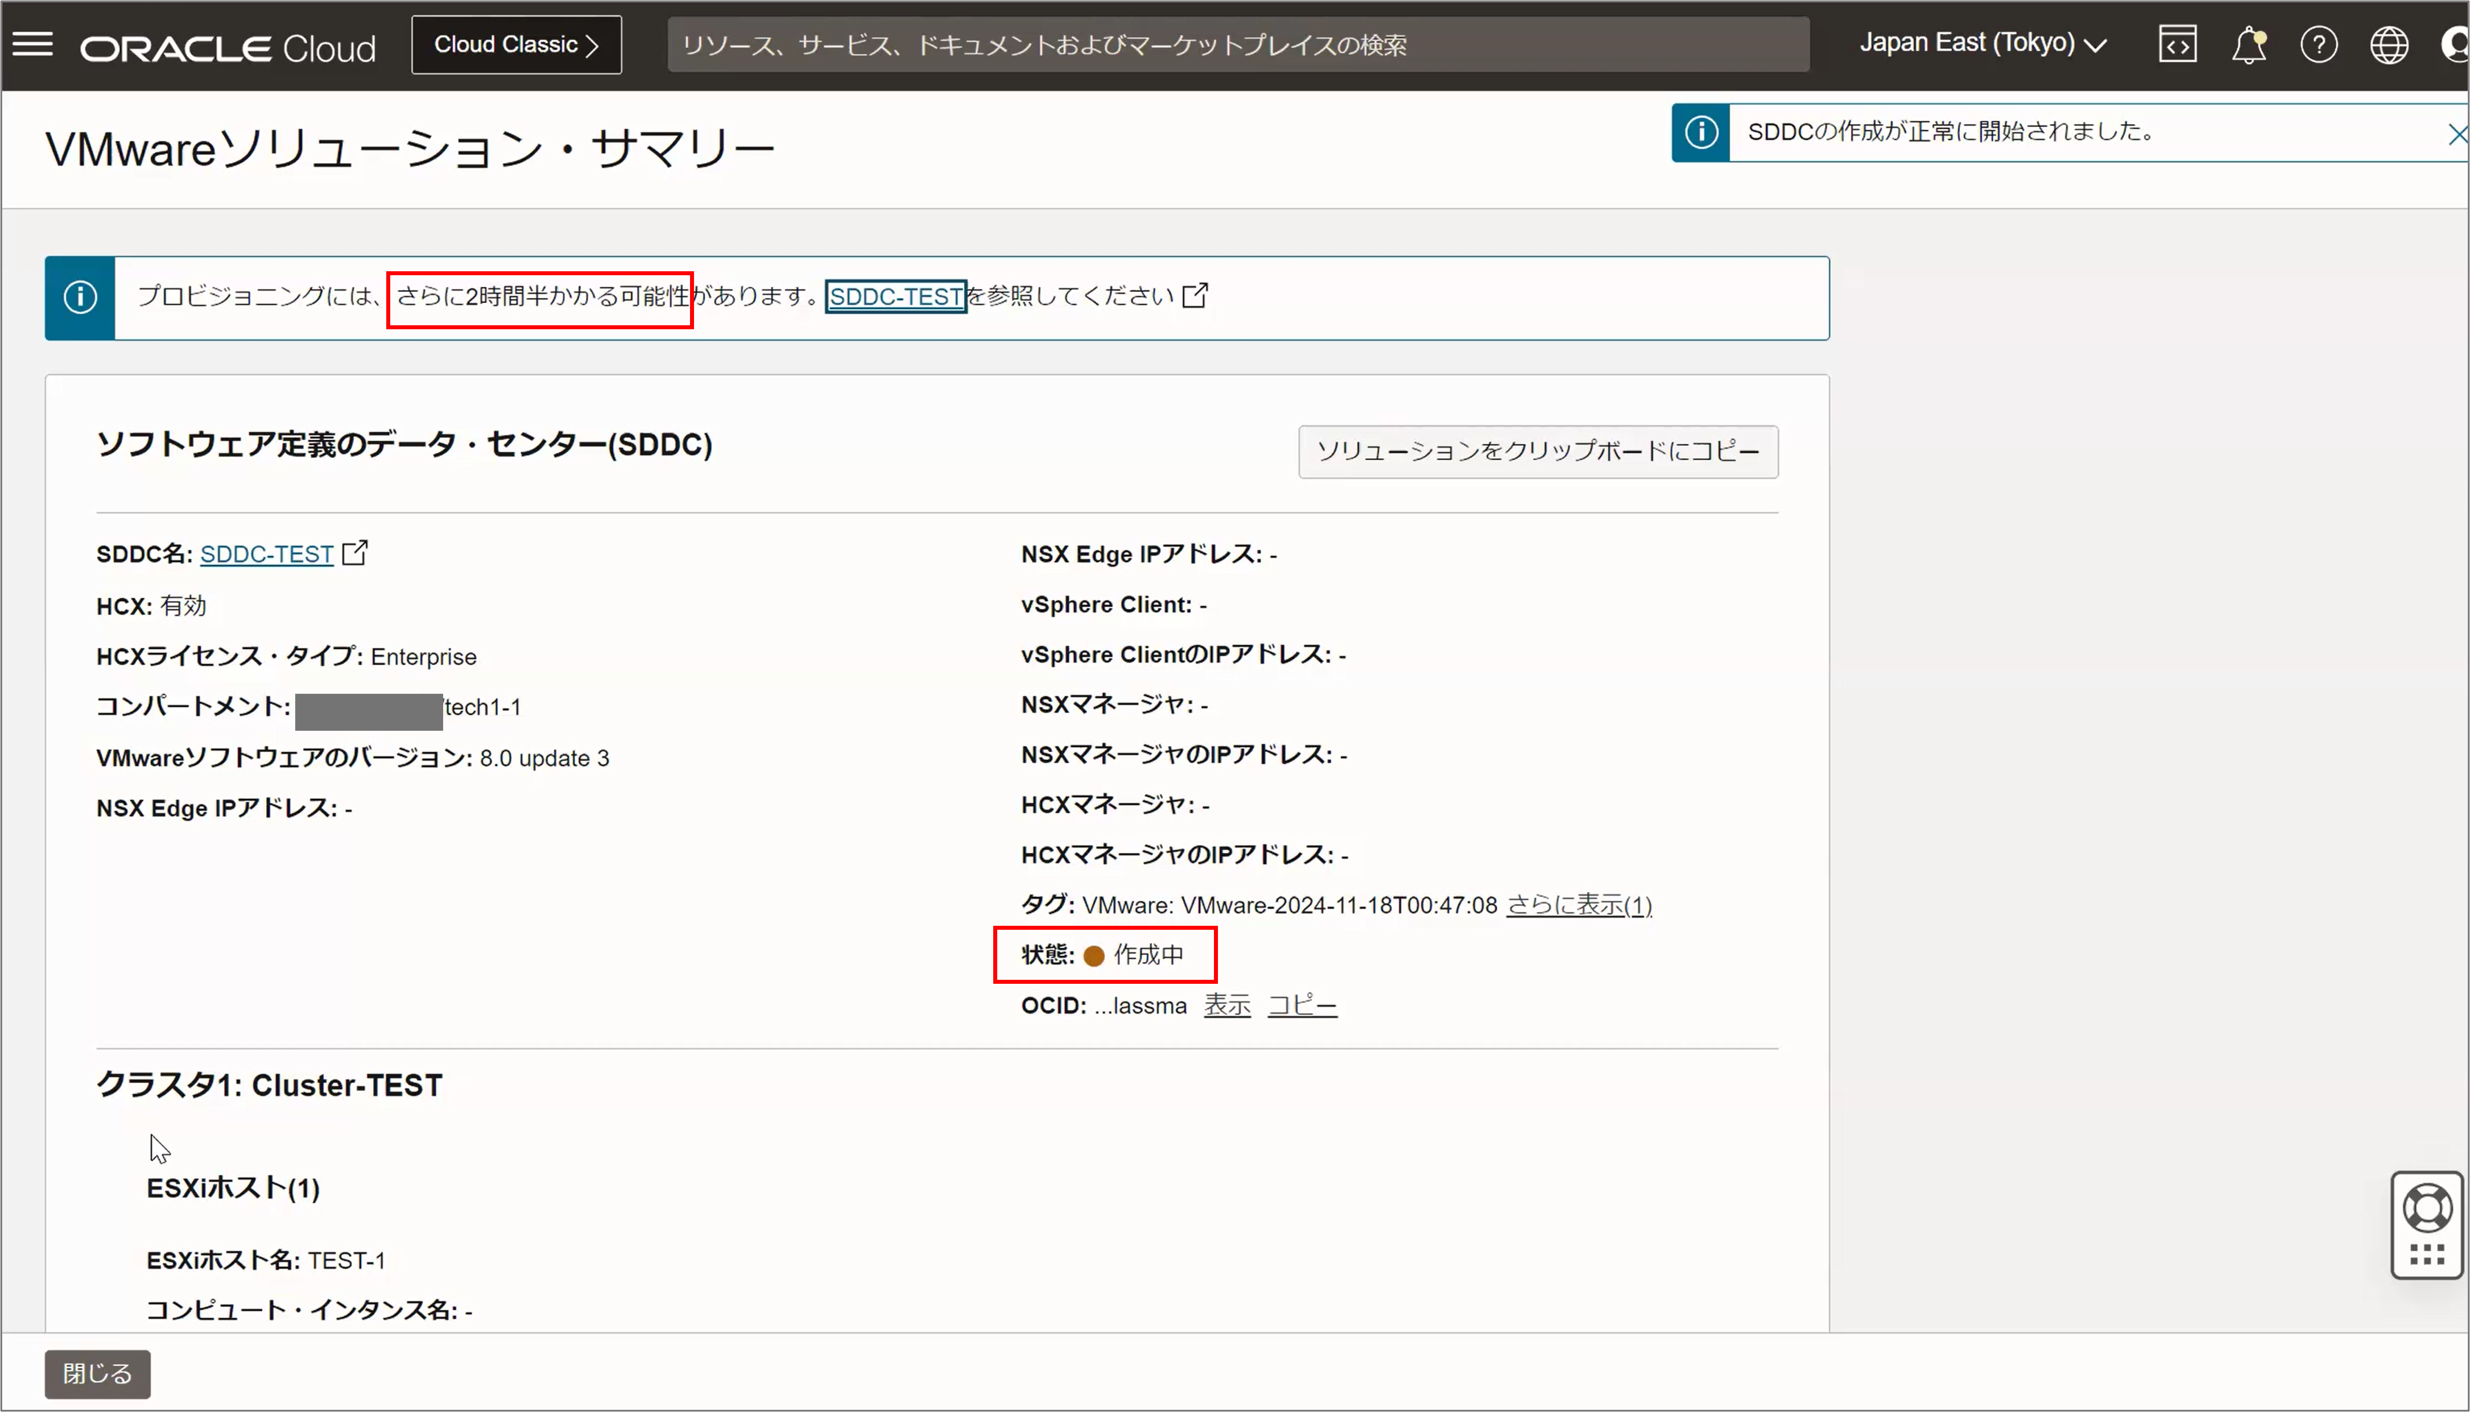The width and height of the screenshot is (2470, 1412).
Task: Click the compartment value tech1-1
Action: point(482,707)
